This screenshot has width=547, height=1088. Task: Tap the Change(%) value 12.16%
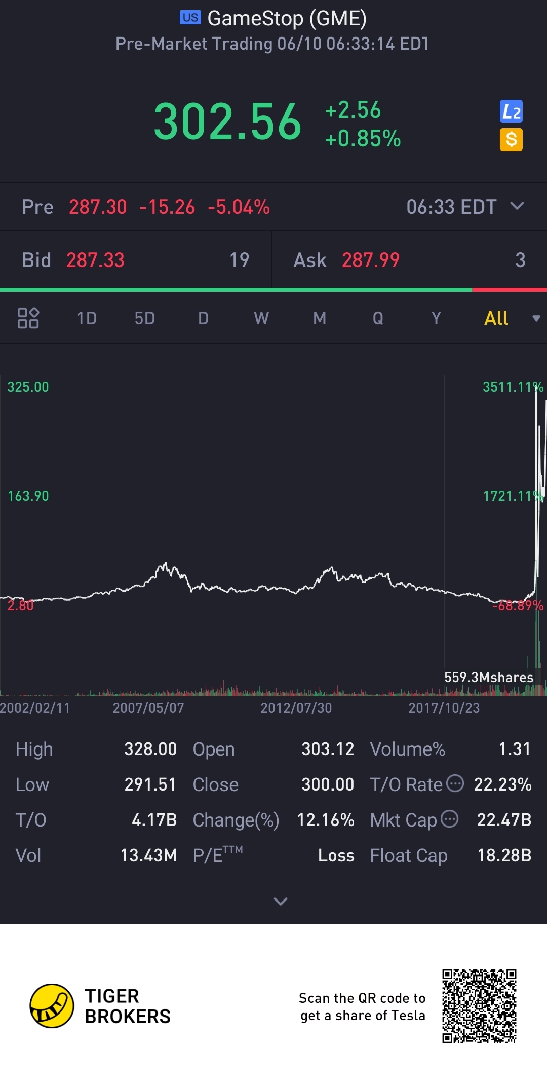[x=326, y=820]
